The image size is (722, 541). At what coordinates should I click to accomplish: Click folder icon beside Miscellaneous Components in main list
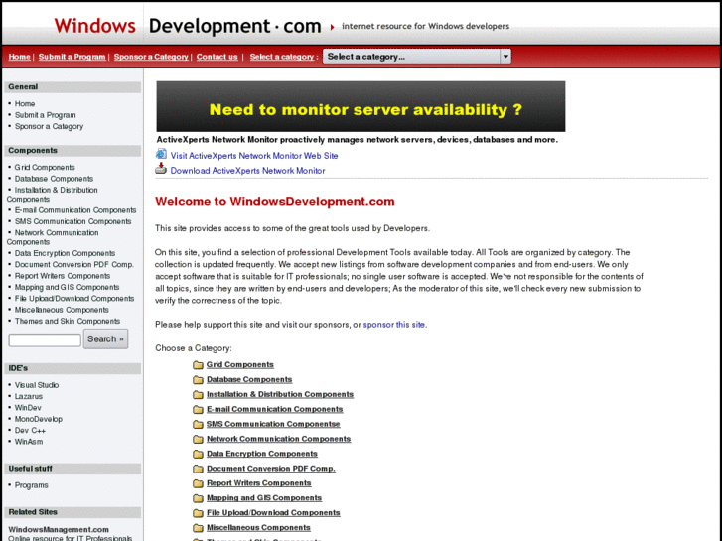(x=198, y=528)
